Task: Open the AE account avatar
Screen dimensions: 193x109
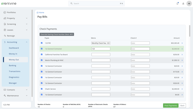Action: coord(189,4)
